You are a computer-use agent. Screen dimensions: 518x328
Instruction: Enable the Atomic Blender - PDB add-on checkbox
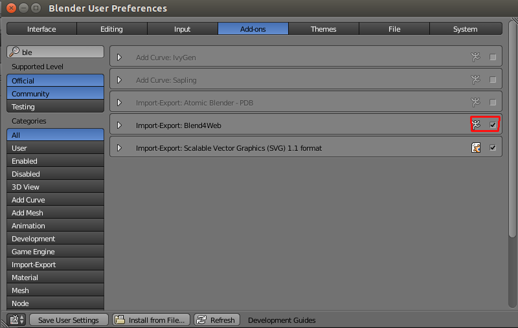(493, 103)
